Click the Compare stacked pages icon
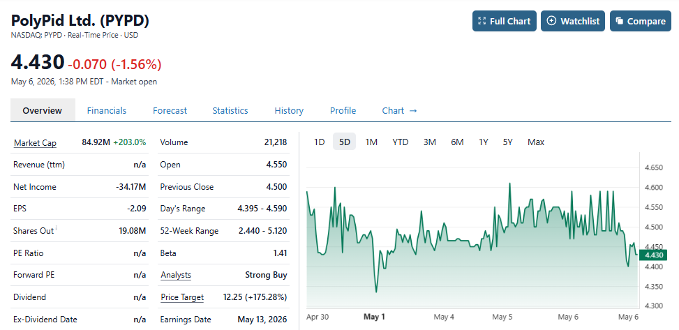Image resolution: width=679 pixels, height=330 pixels. [x=620, y=21]
